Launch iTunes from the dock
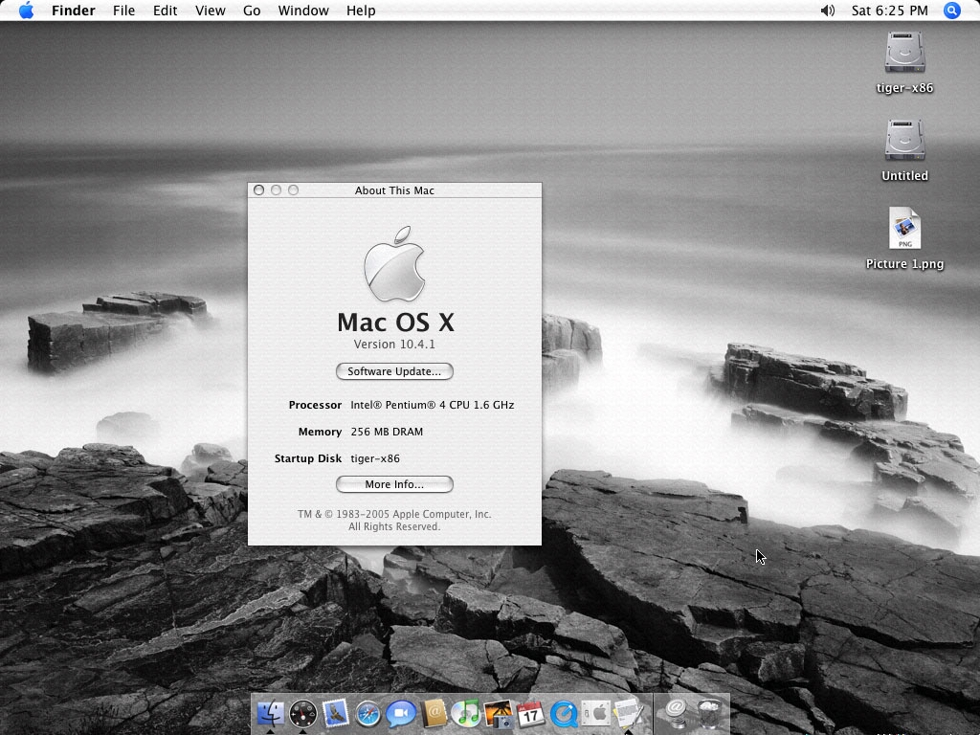 click(x=466, y=714)
